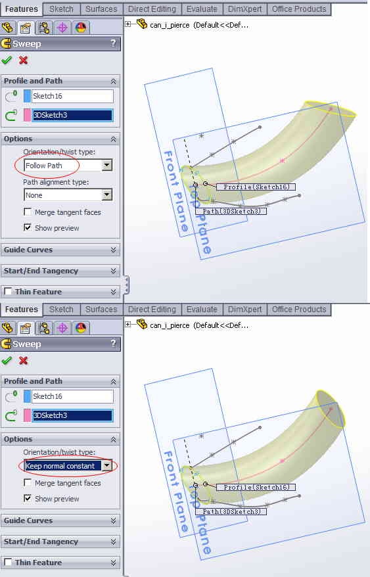Click can_i_pierce part icon in Follow Path screenshot
The height and width of the screenshot is (577, 370).
142,24
